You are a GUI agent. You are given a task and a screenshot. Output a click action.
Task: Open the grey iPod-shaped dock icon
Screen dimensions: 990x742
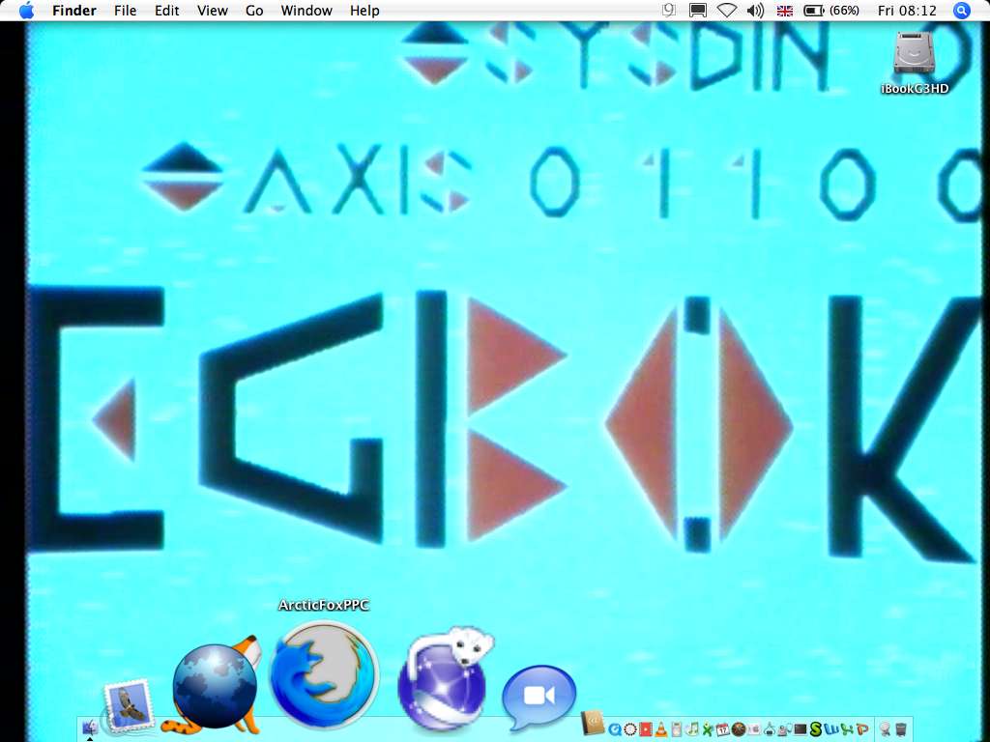pyautogui.click(x=676, y=729)
